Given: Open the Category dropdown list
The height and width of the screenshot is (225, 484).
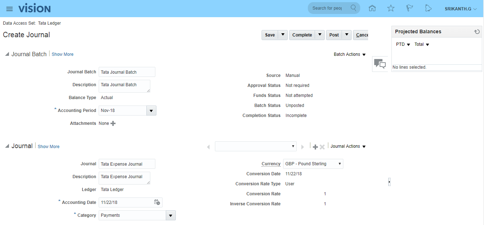Looking at the screenshot, I should 170,215.
